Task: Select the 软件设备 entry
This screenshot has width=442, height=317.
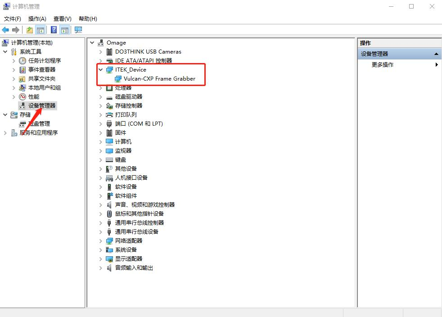Action: (x=126, y=187)
